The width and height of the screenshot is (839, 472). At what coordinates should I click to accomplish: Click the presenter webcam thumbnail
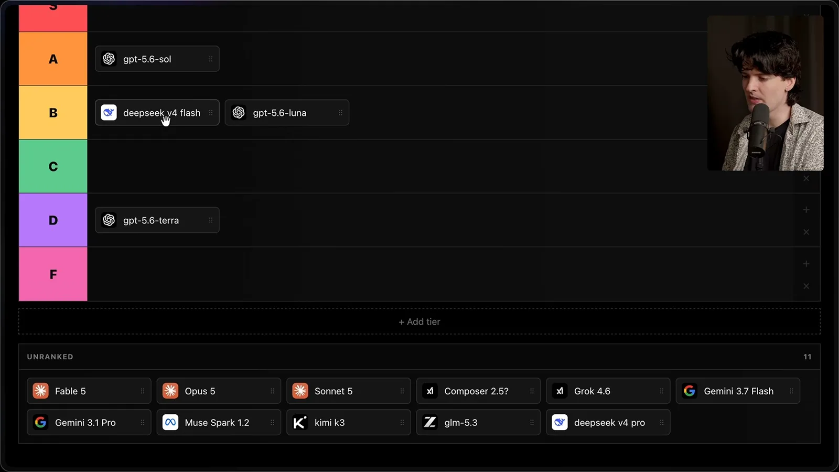click(x=765, y=93)
